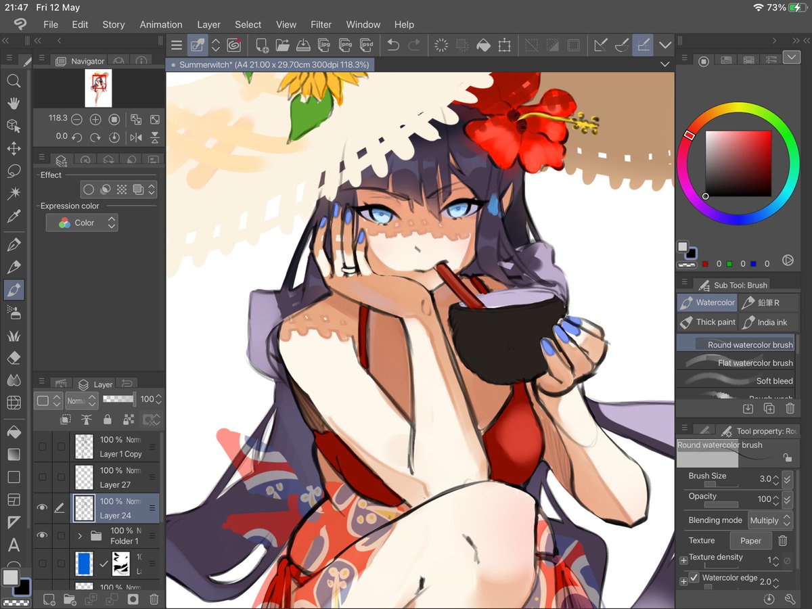The image size is (812, 609).
Task: Select the Zoom magnifier tool
Action: [x=14, y=81]
